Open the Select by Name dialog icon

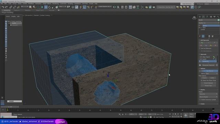point(34,7)
